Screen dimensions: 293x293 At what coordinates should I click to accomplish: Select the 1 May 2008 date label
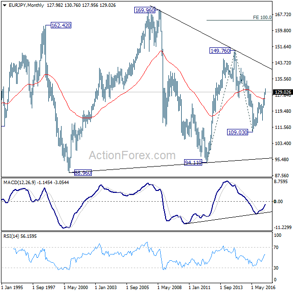click(x=169, y=288)
